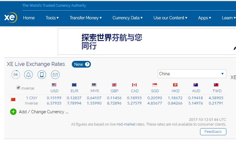Click the 1 CNY row label
Screen dimensions: 236x144
click(32, 98)
